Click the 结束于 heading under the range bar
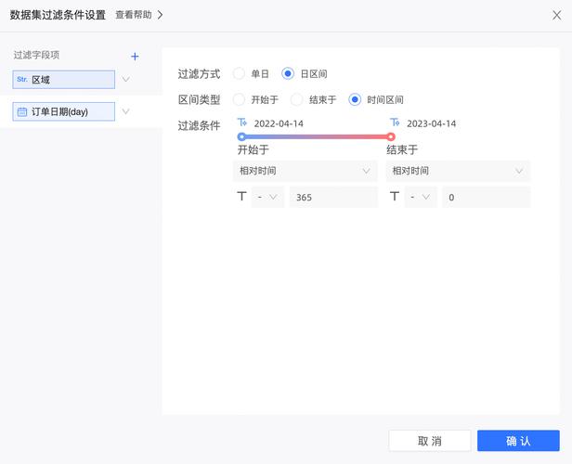This screenshot has height=464, width=572. pos(402,149)
